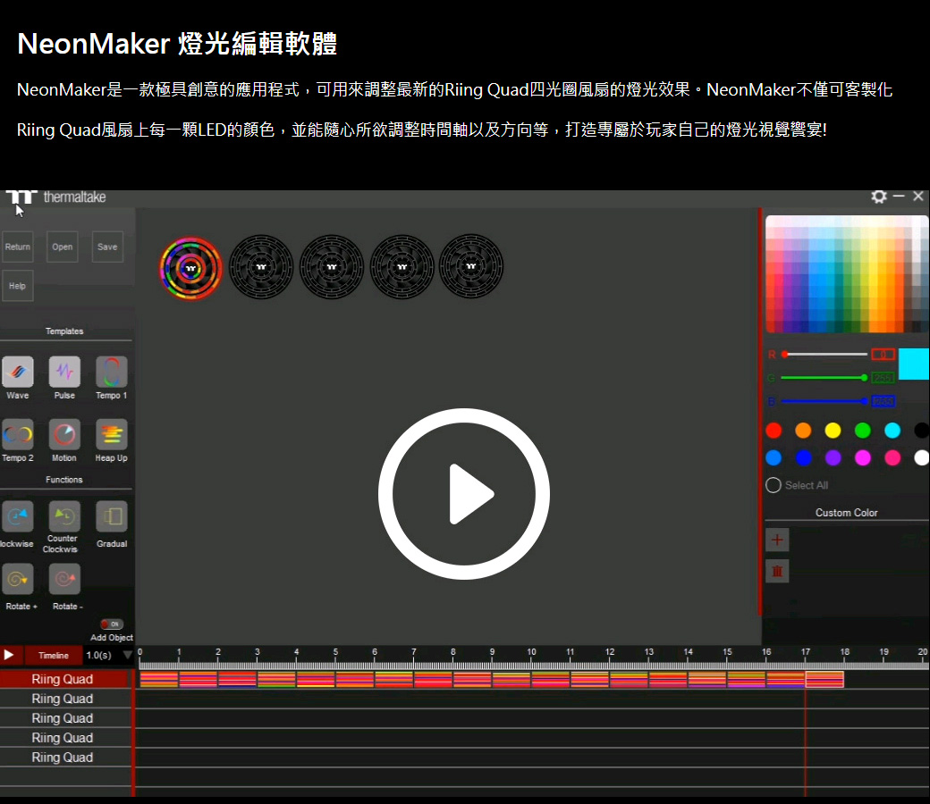This screenshot has height=804, width=930.
Task: Delete custom color with the trash icon
Action: click(777, 571)
